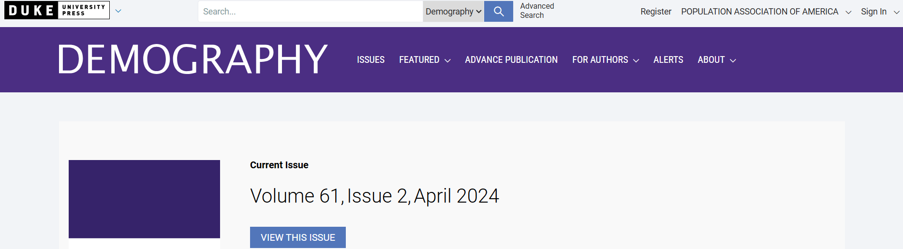The height and width of the screenshot is (249, 903).
Task: Focus the Search text field
Action: pyautogui.click(x=310, y=11)
